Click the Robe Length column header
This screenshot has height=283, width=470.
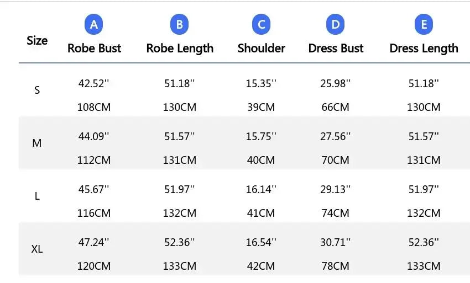click(x=180, y=48)
